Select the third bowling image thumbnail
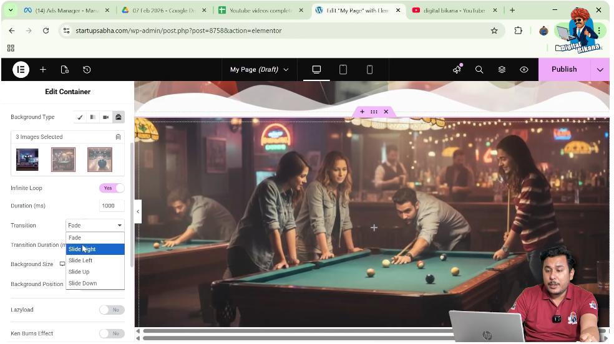Viewport: 614px width, 344px height. (x=99, y=160)
